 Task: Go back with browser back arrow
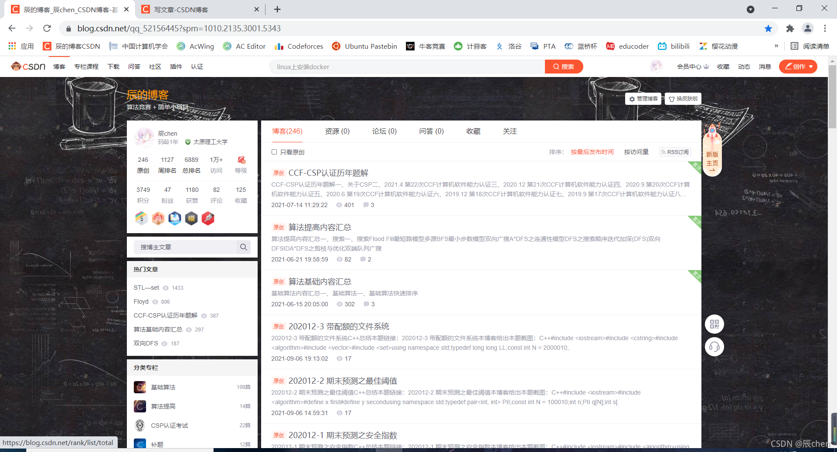point(12,28)
